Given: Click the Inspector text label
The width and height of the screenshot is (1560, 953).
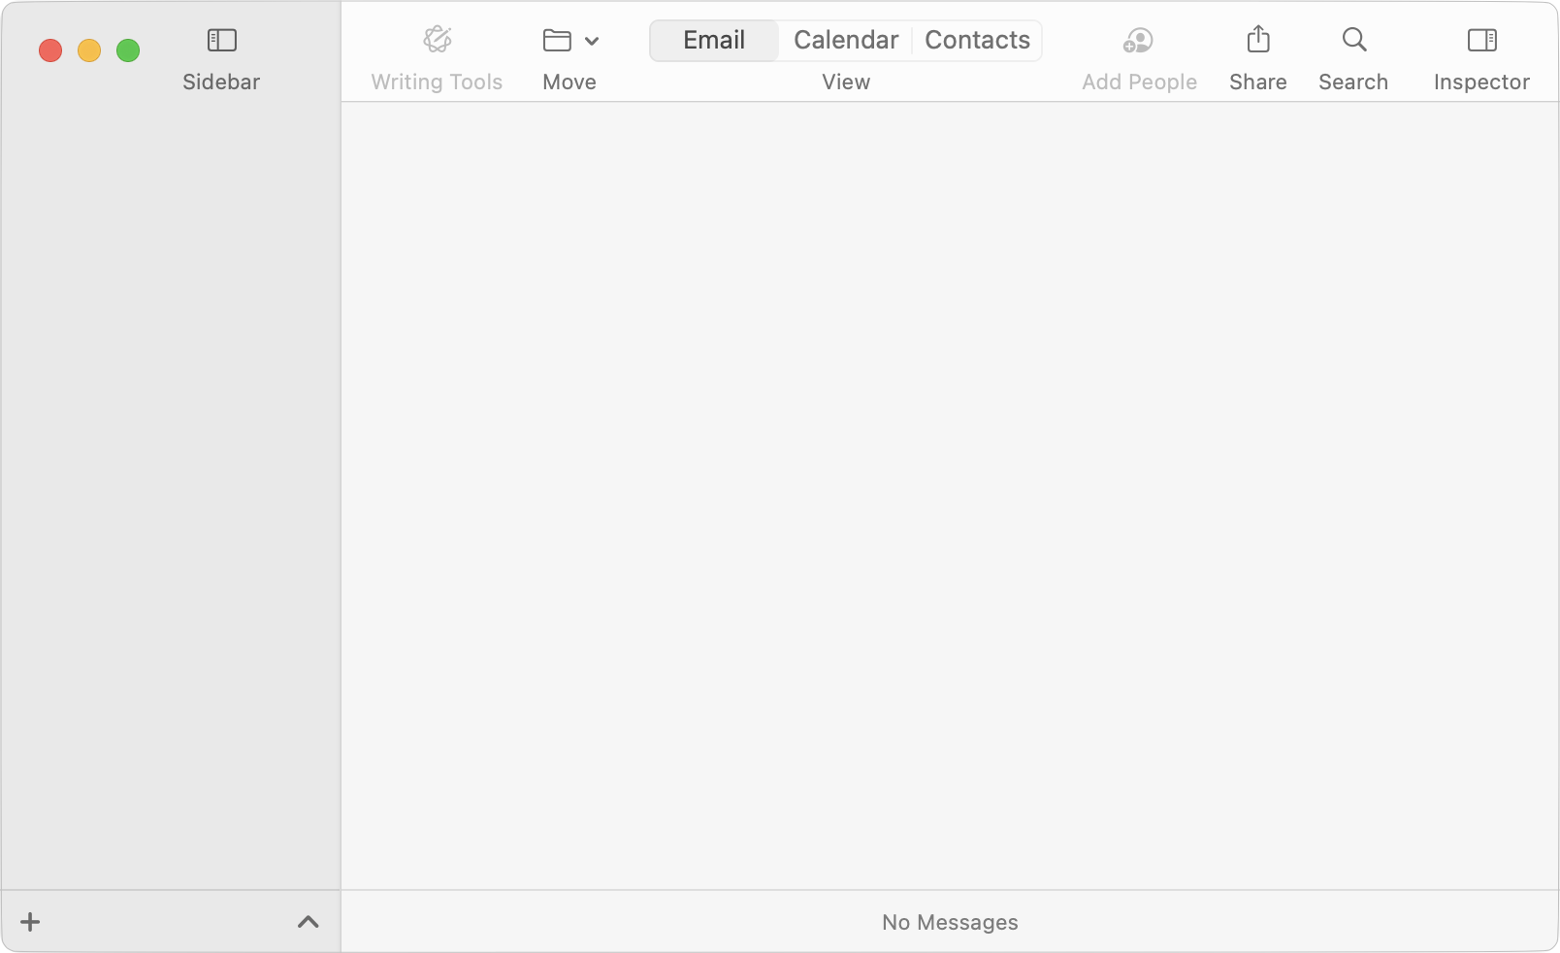Looking at the screenshot, I should click(1481, 82).
